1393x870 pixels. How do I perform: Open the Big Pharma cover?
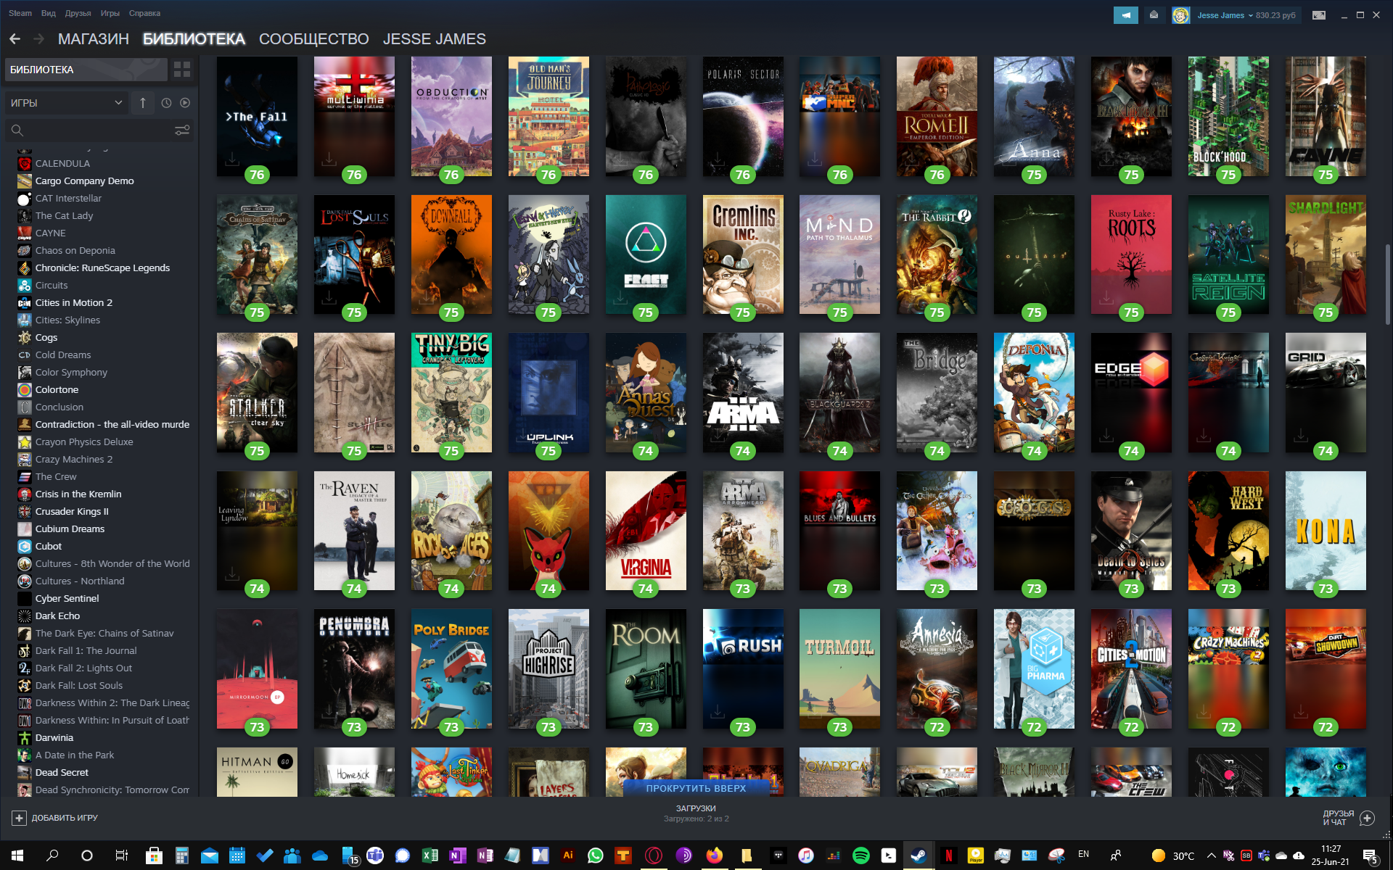coord(1034,669)
